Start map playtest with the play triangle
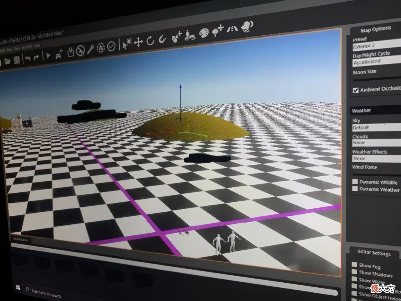The height and width of the screenshot is (301, 401). [x=48, y=55]
